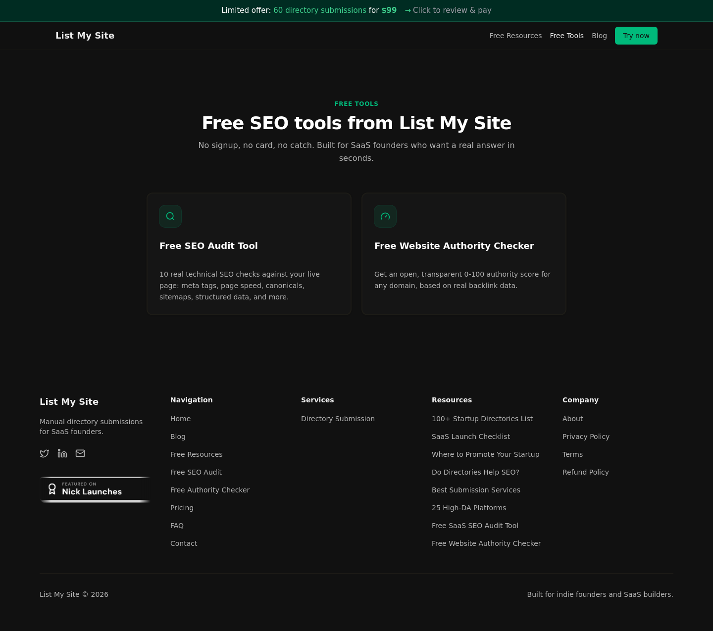This screenshot has height=631, width=713.
Task: Open Do Directories Help SEO? link
Action: point(475,472)
